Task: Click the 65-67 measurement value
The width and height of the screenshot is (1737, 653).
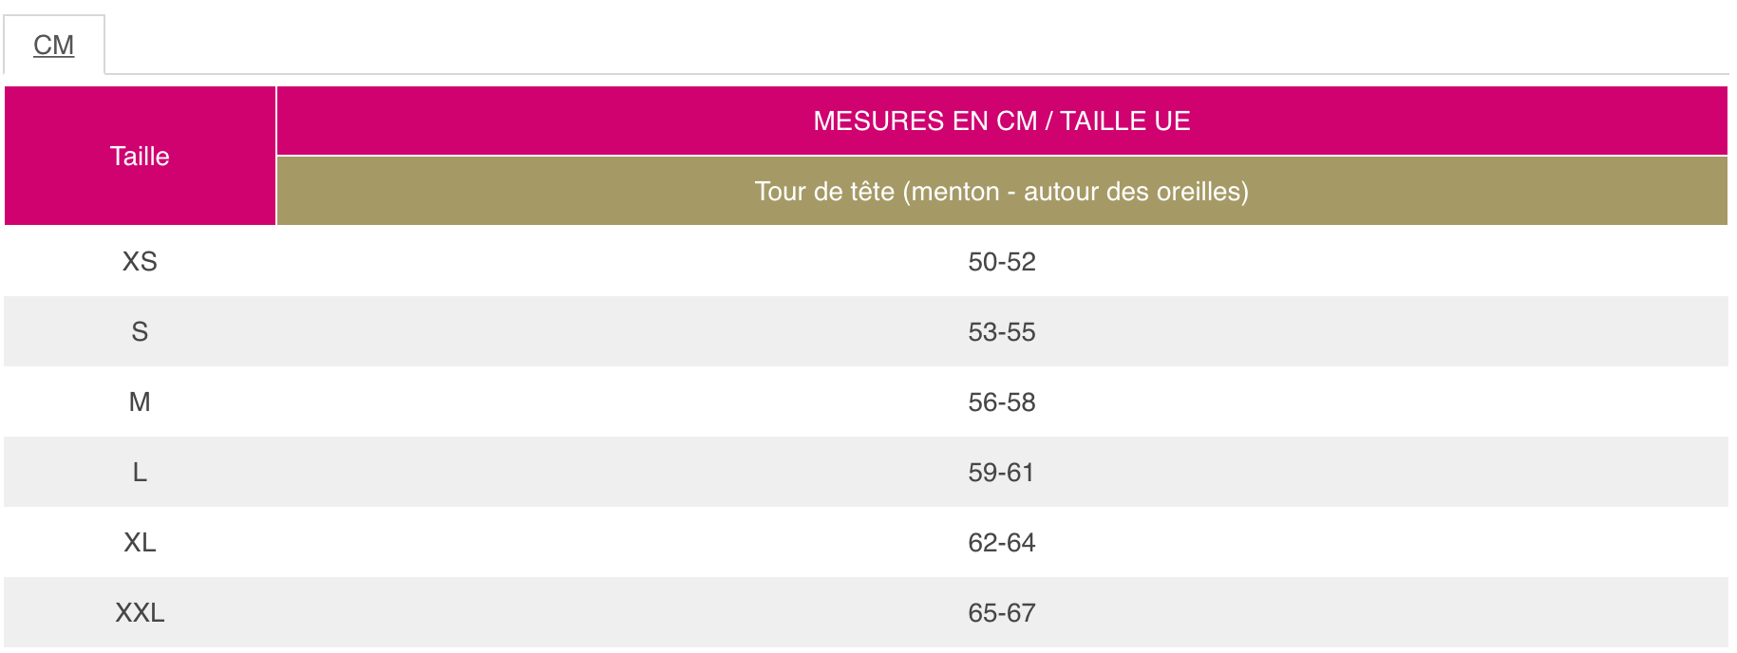Action: [1001, 613]
